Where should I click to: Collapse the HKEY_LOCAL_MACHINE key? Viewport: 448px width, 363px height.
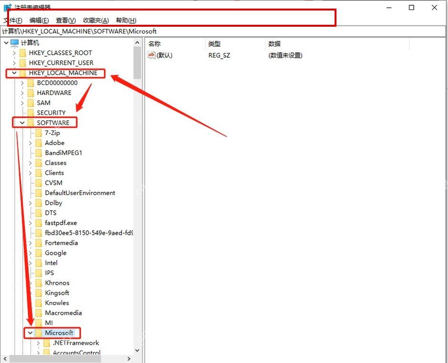pyautogui.click(x=14, y=73)
